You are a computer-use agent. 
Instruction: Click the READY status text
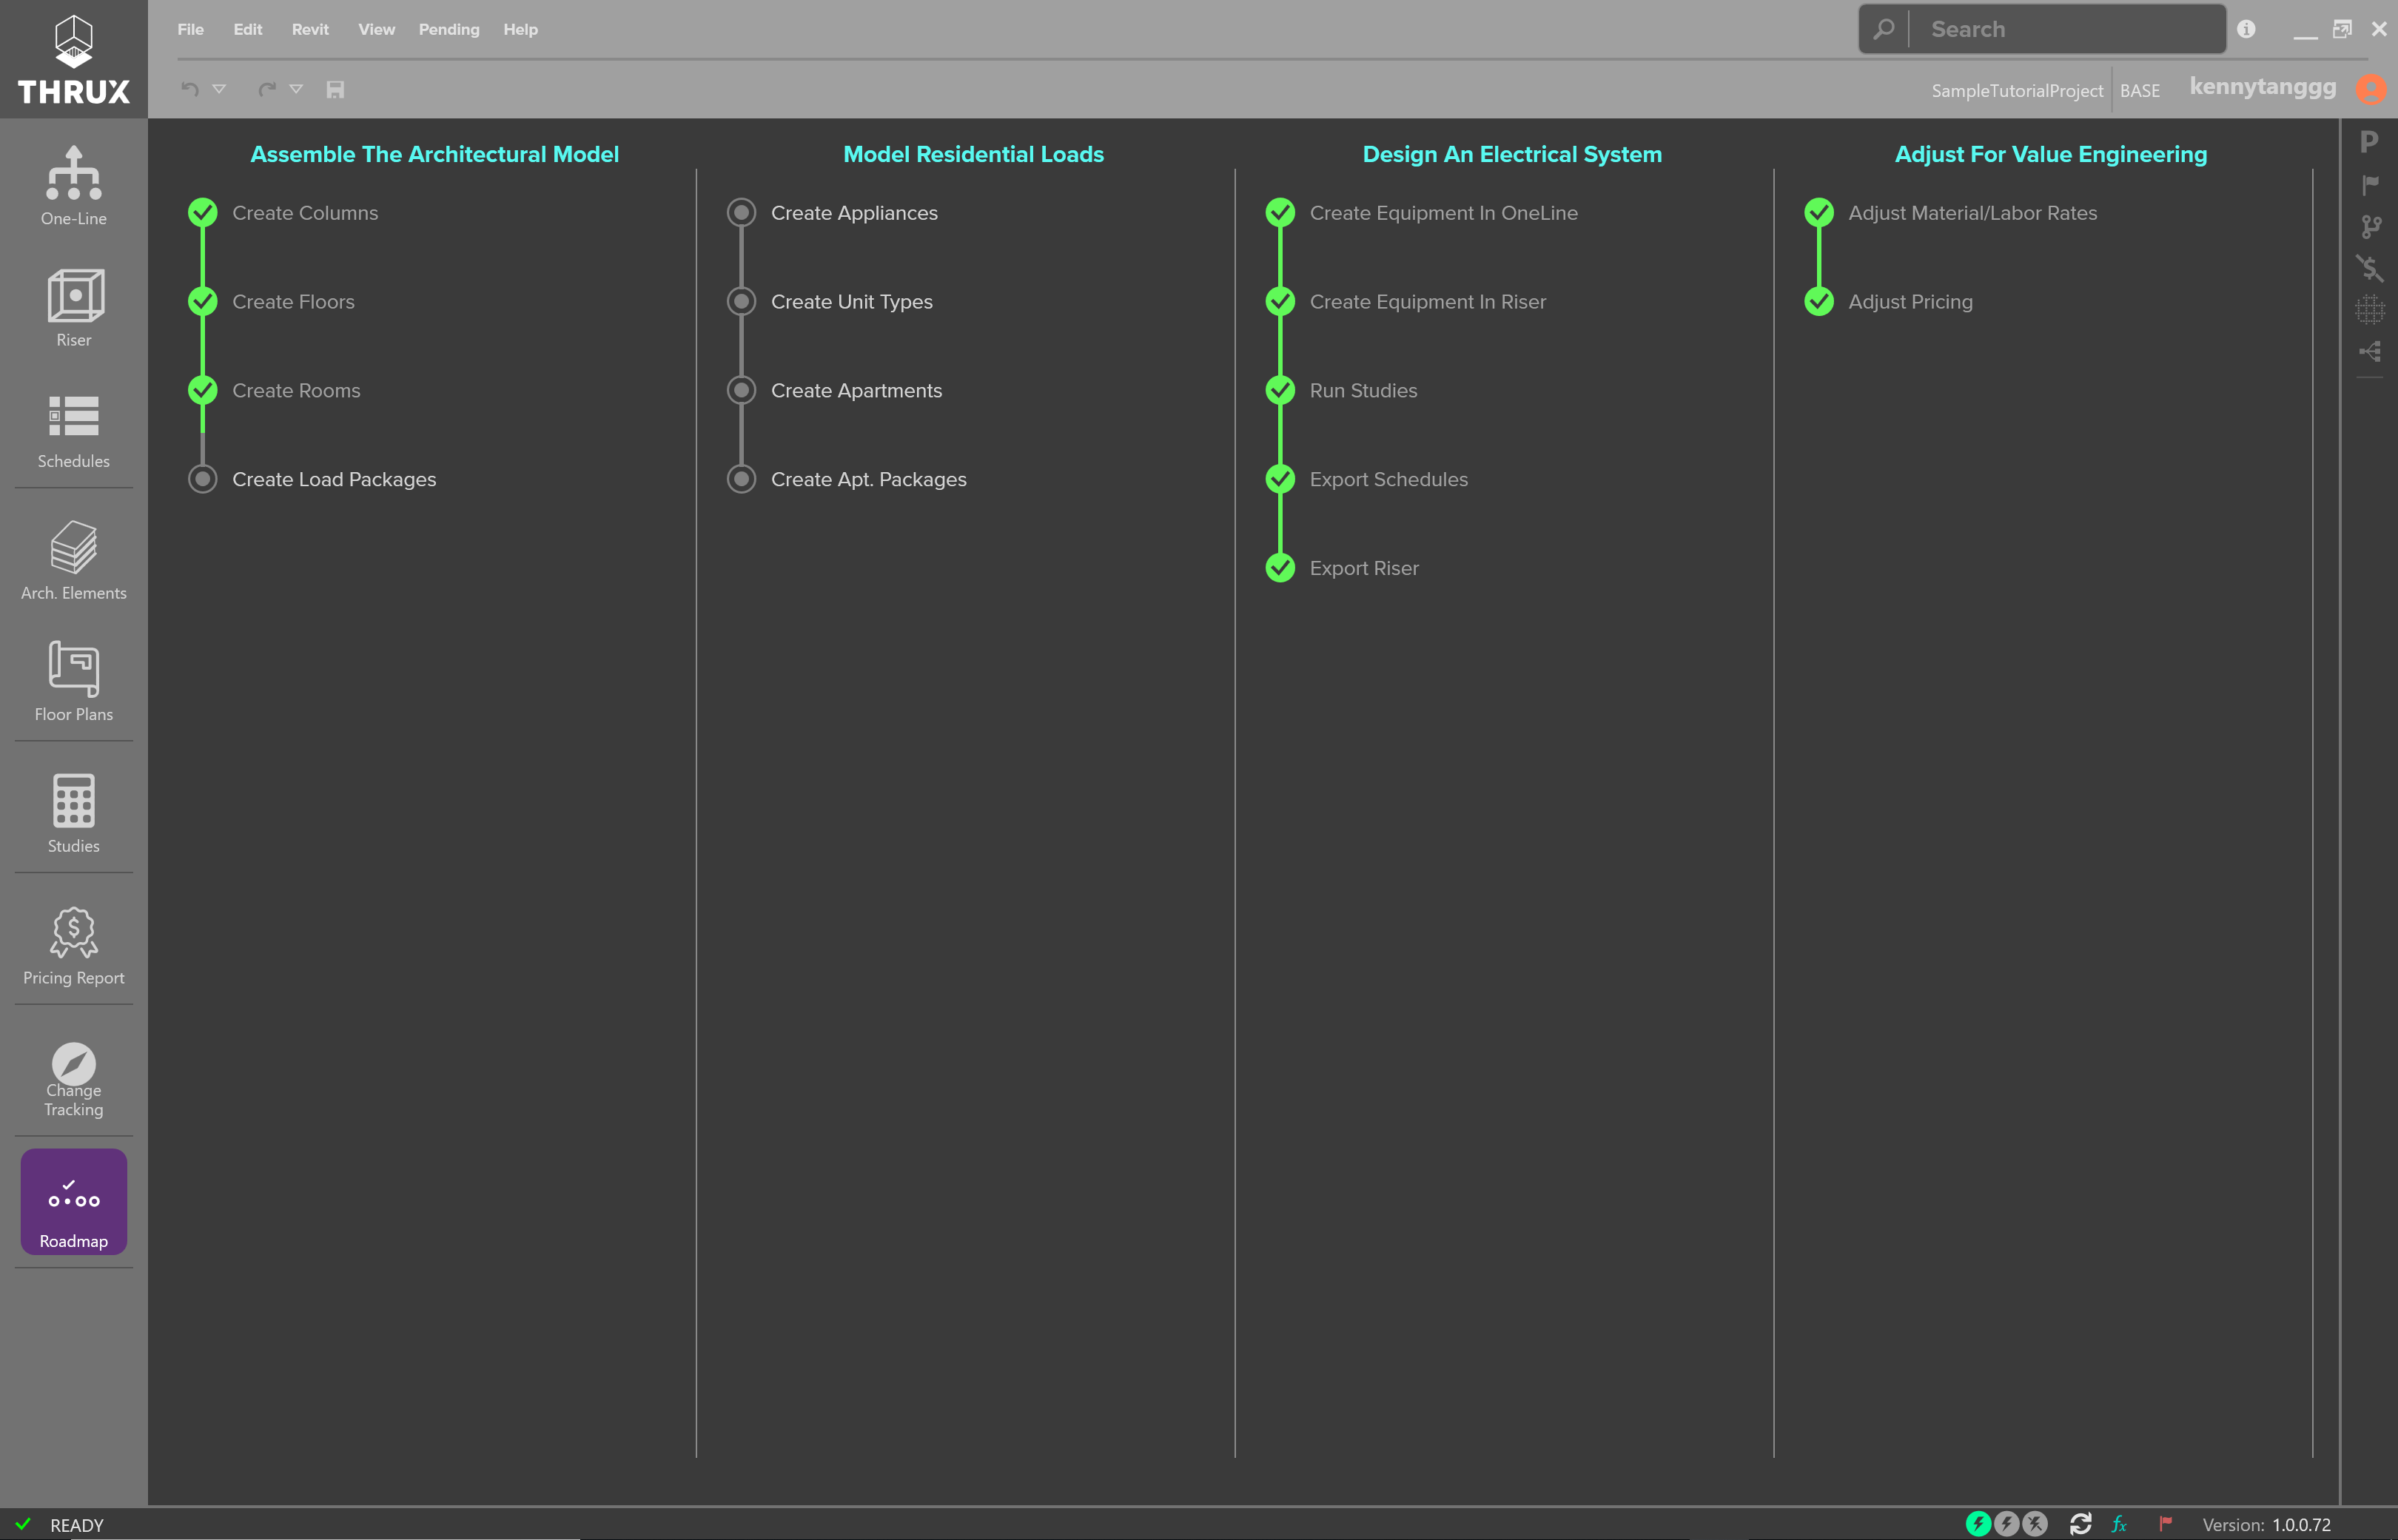tap(77, 1525)
